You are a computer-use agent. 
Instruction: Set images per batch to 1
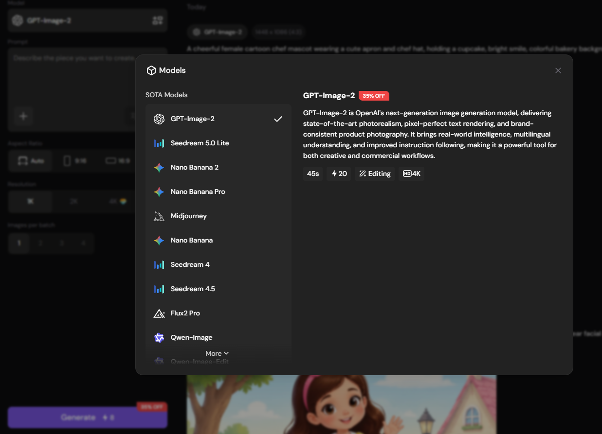[19, 243]
